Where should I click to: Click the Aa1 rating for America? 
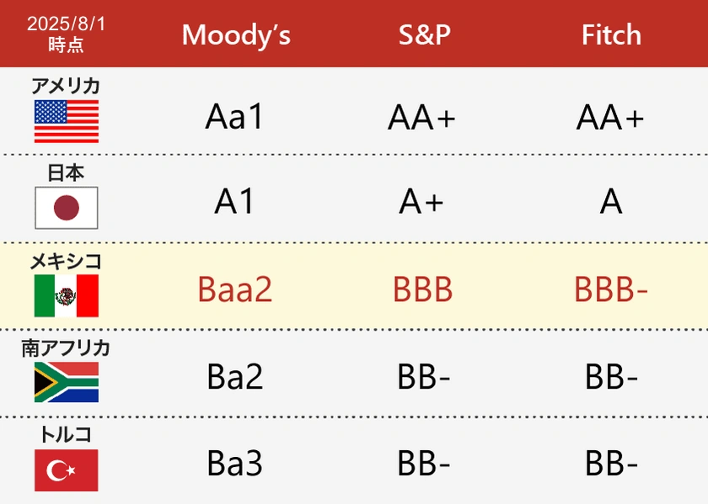(x=234, y=117)
